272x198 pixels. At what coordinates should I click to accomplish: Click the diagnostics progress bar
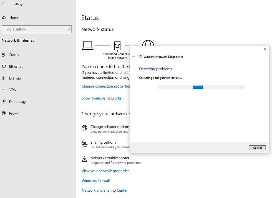click(x=201, y=87)
